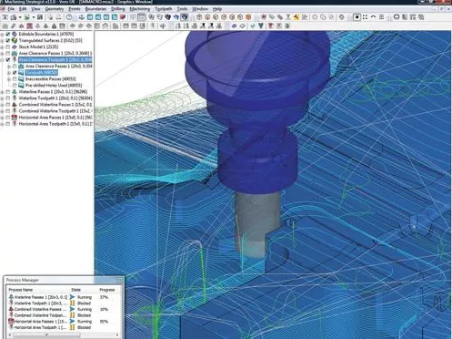Open the Drilling menu
This screenshot has width=452, height=339.
[x=118, y=9]
